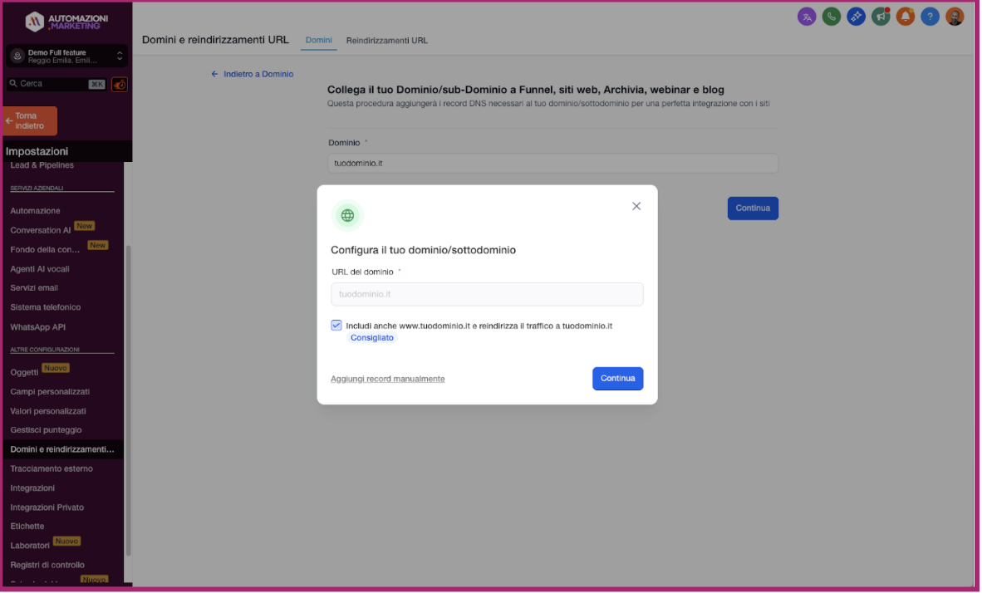Select the green phone icon
This screenshot has width=982, height=593.
[x=832, y=17]
